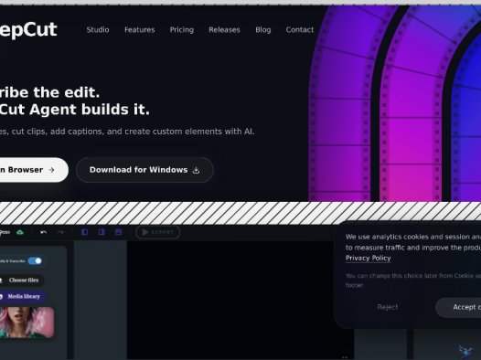
Task: Toggle the bottom panel layout icon
Action: coord(118,232)
